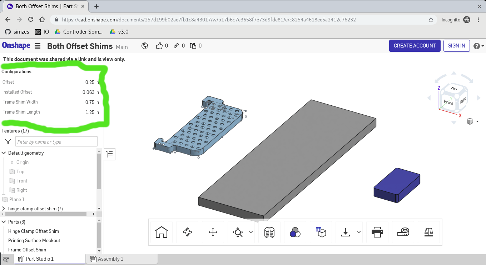Click the Zoom to fit icon
Image resolution: width=486 pixels, height=265 pixels.
coord(238,232)
